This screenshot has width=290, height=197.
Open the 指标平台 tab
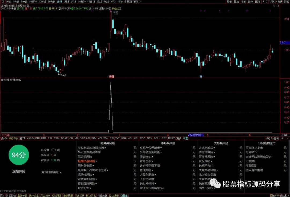tap(13, 138)
